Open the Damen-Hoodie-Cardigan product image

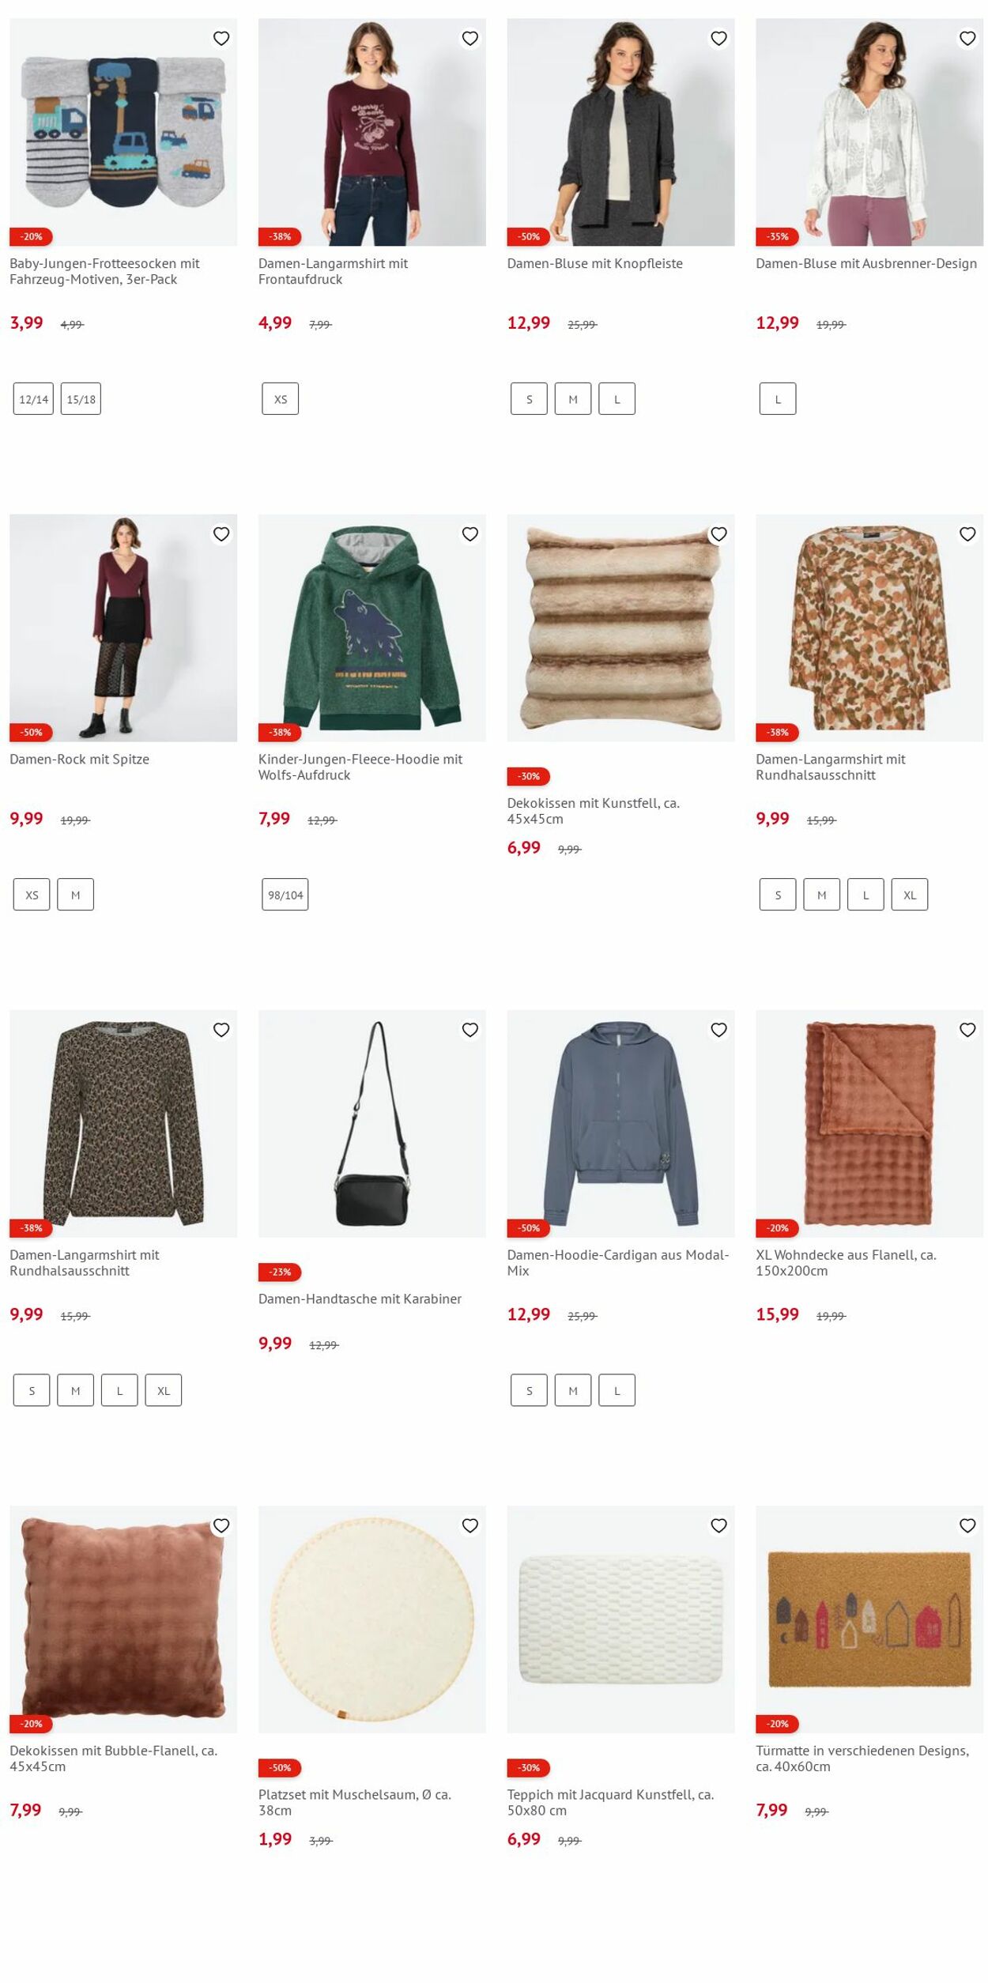click(620, 1123)
